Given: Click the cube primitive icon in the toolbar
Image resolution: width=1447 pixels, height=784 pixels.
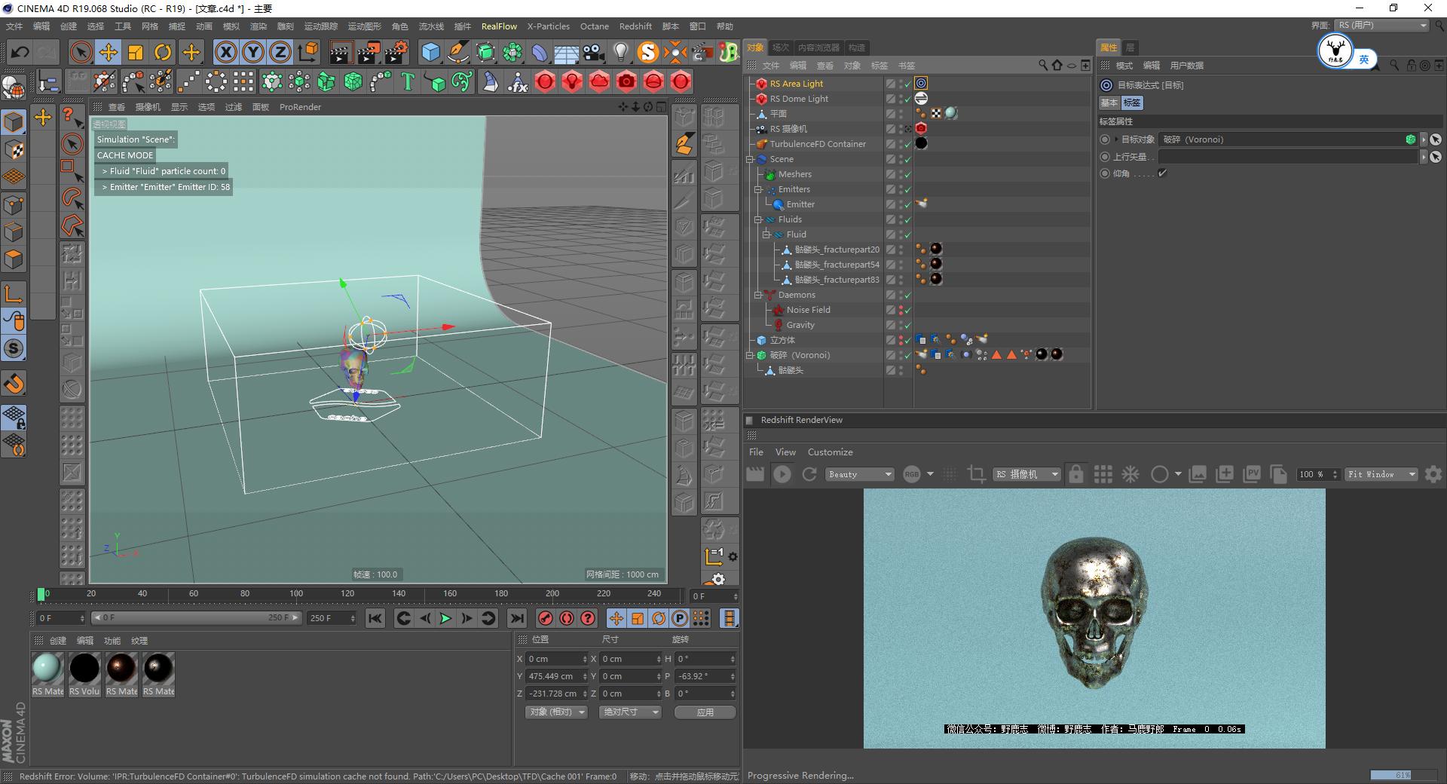Looking at the screenshot, I should pyautogui.click(x=431, y=52).
